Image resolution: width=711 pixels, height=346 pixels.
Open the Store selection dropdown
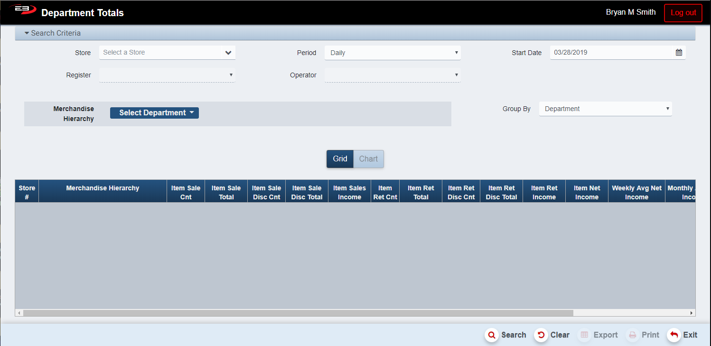pos(167,53)
